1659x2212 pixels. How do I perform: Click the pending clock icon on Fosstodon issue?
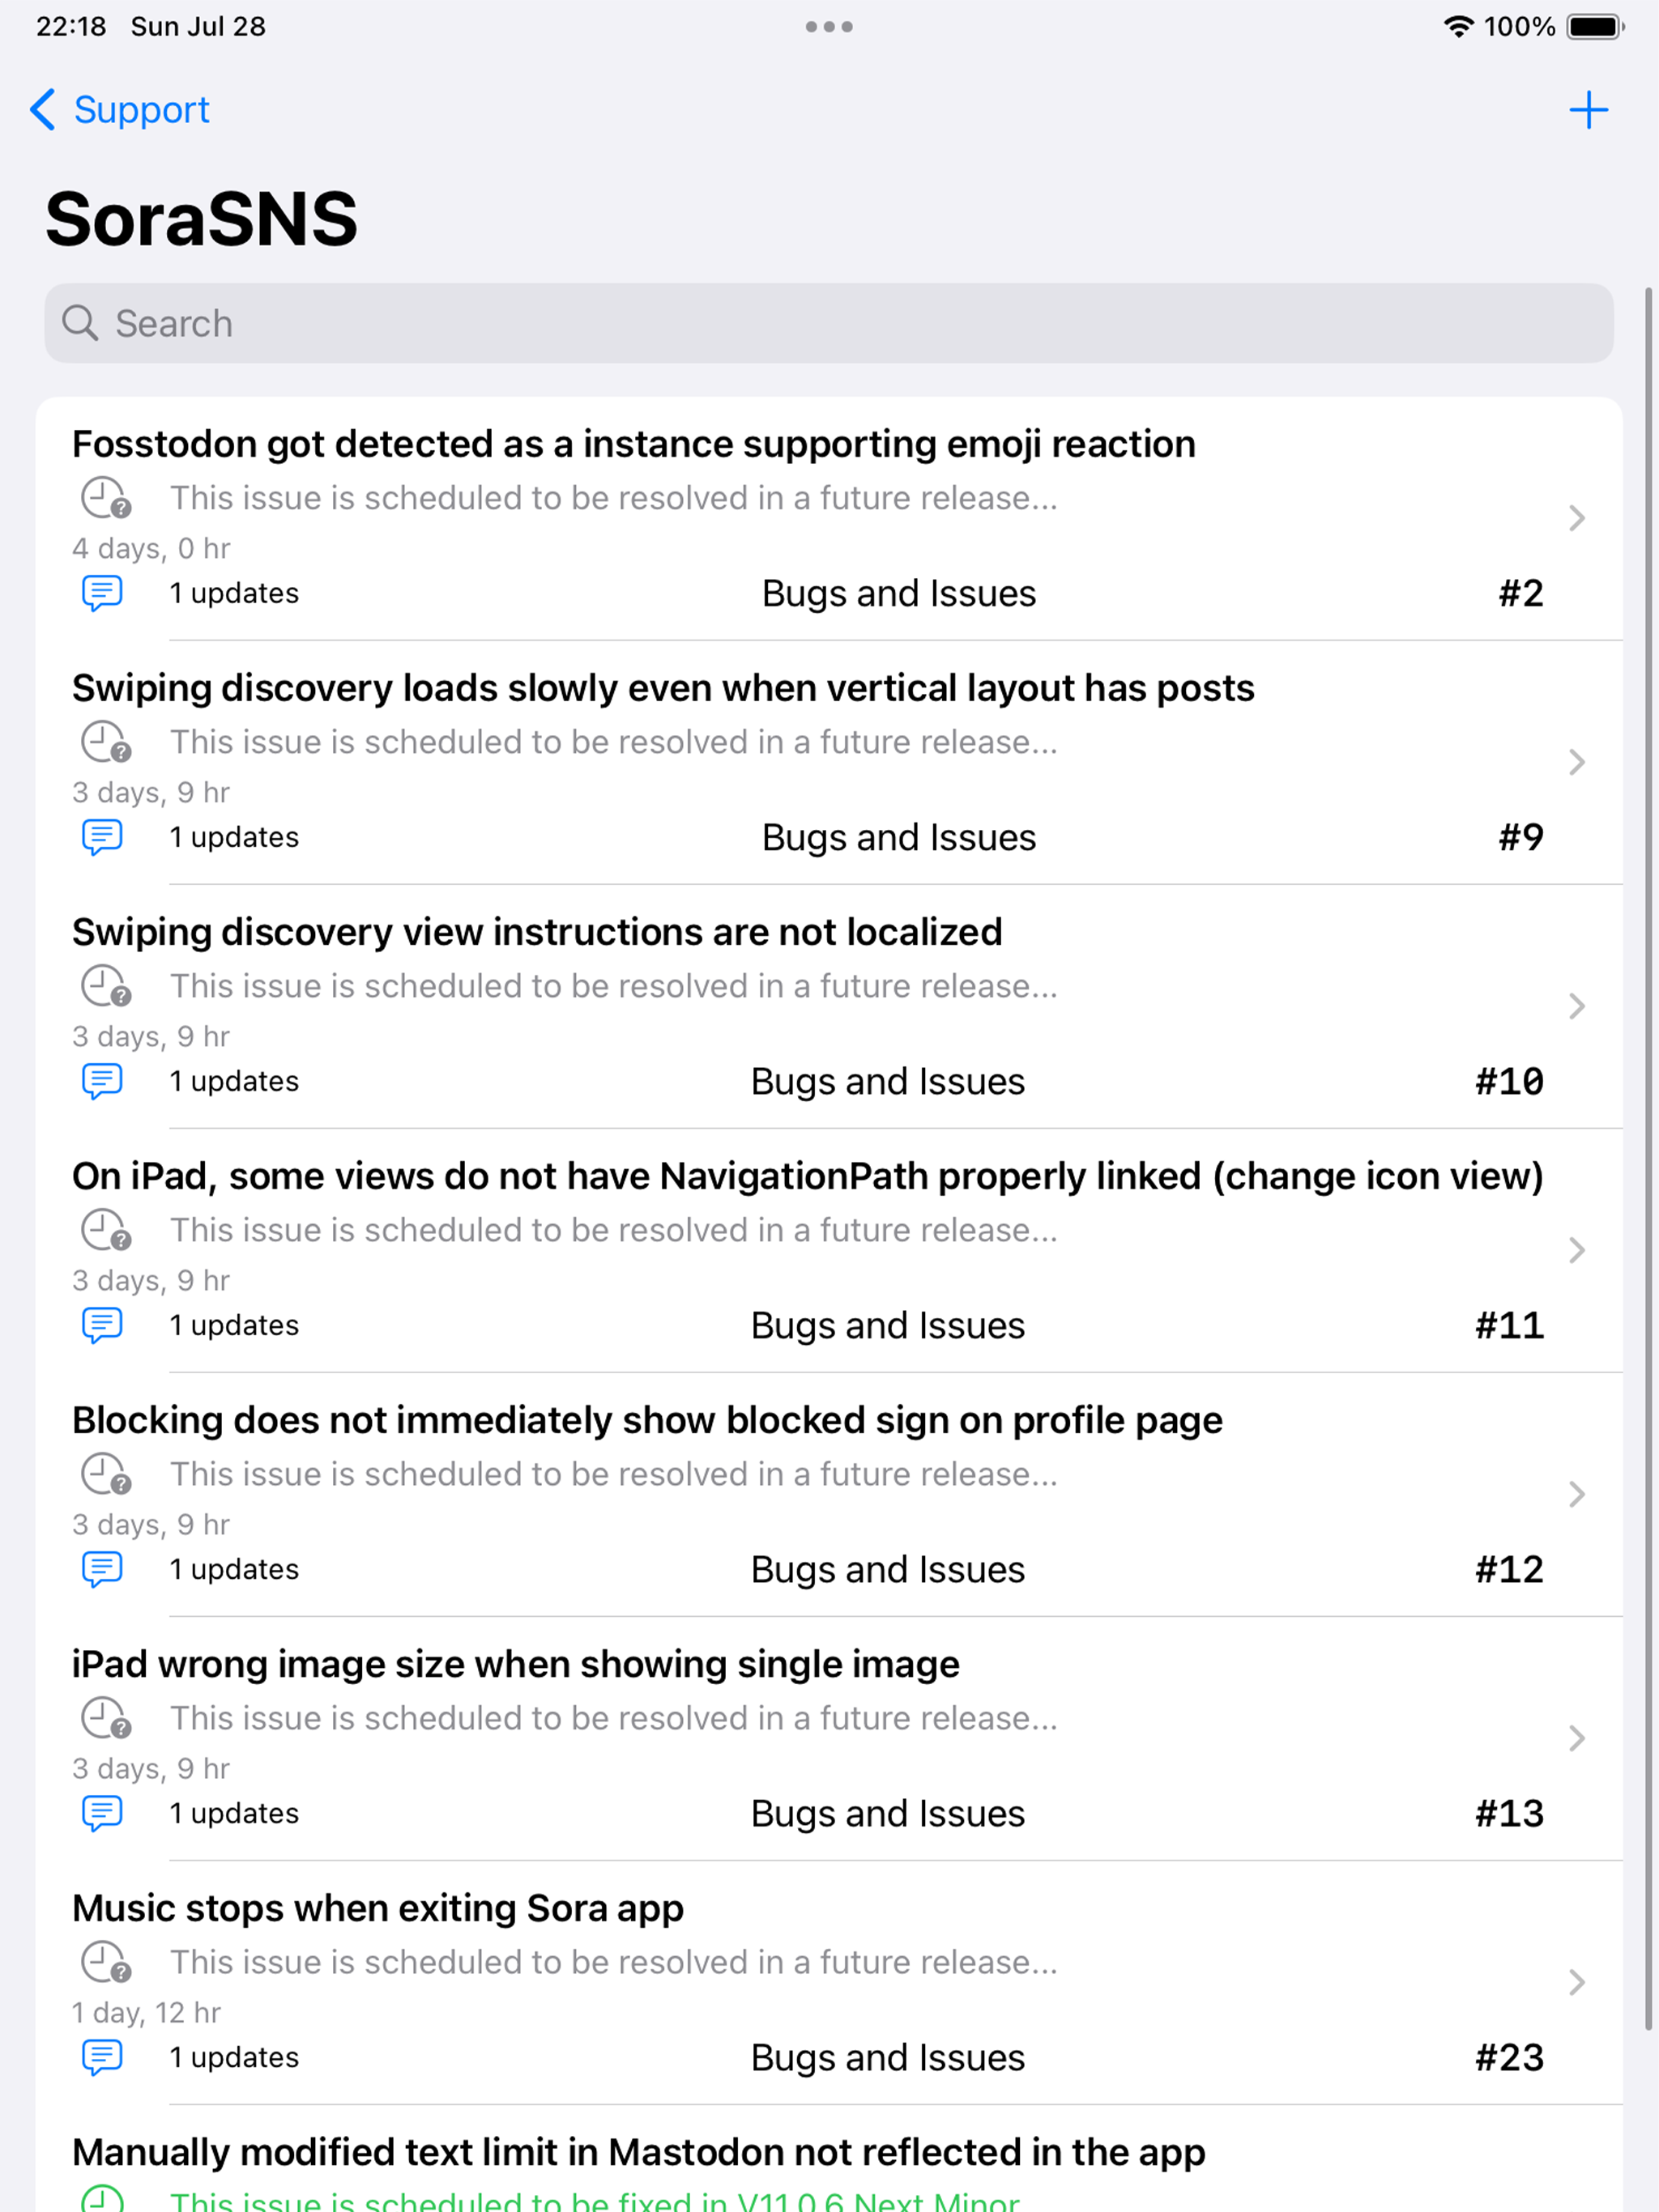point(105,497)
